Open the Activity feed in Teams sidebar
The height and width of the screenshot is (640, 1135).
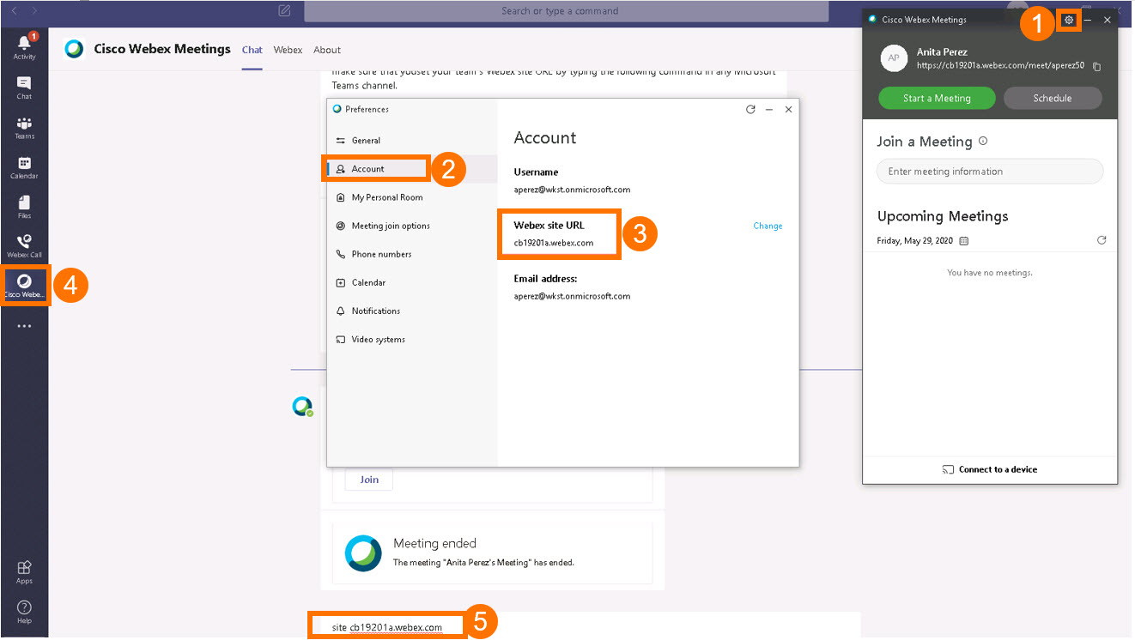click(24, 46)
